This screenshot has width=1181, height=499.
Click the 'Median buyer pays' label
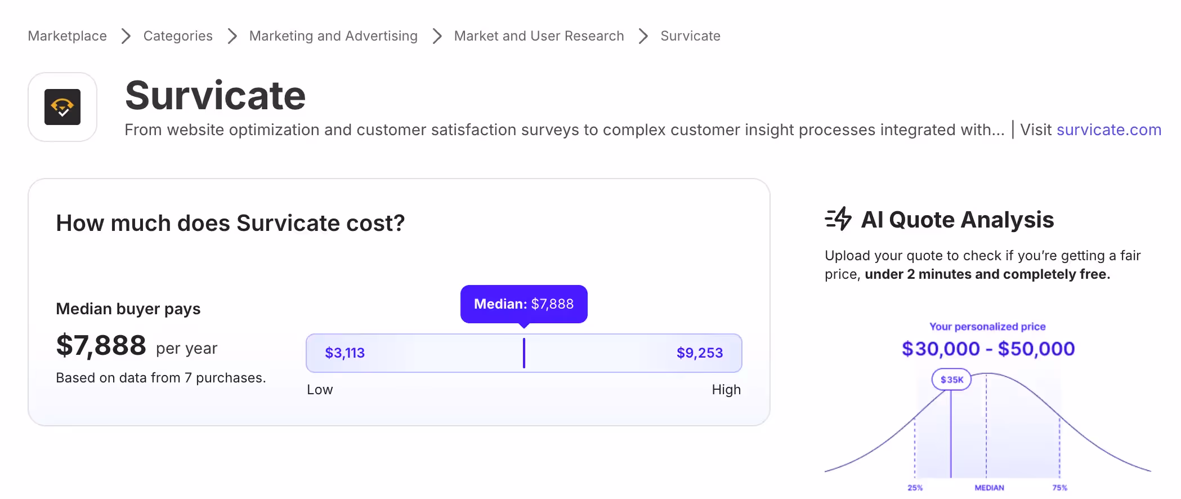click(x=128, y=309)
